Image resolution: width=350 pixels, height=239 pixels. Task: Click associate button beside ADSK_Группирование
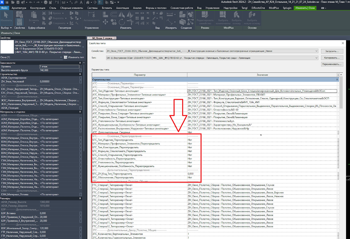pos(81,78)
